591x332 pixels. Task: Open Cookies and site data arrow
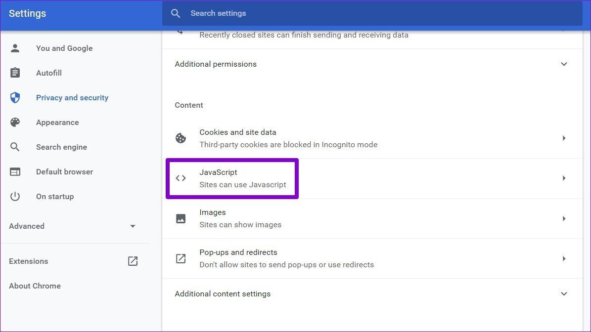(564, 138)
